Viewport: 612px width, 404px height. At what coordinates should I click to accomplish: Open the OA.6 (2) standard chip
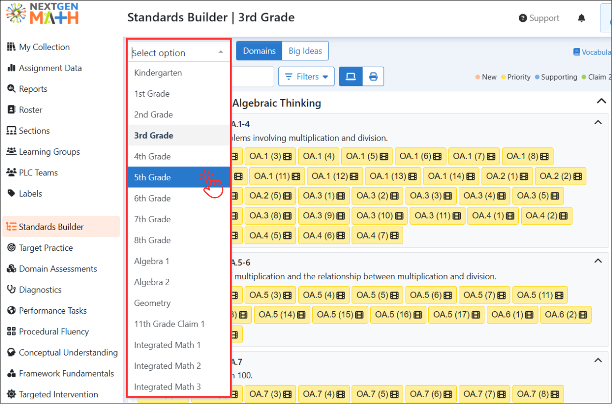point(566,315)
